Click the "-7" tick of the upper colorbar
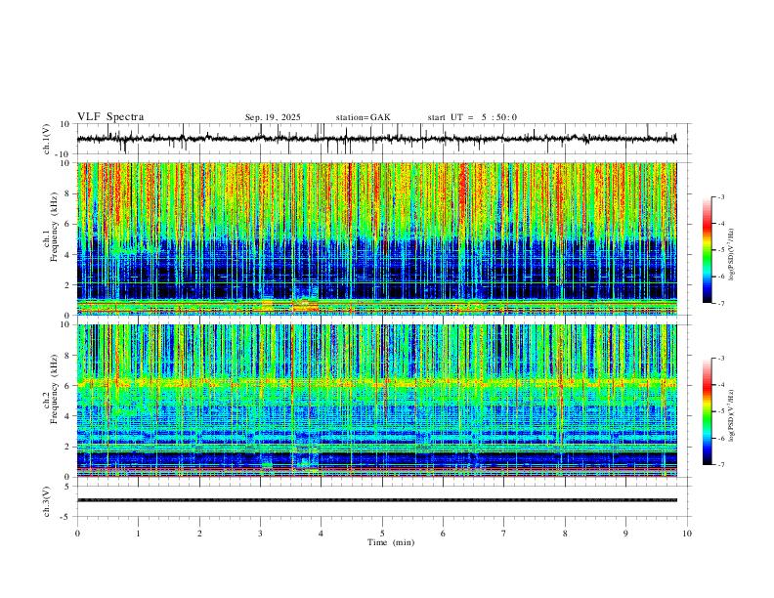 (x=720, y=303)
